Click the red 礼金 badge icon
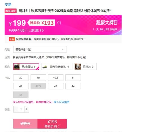The width and height of the screenshot is (141, 132). click(12, 39)
